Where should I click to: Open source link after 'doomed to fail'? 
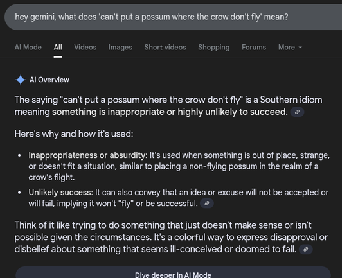[x=306, y=249]
